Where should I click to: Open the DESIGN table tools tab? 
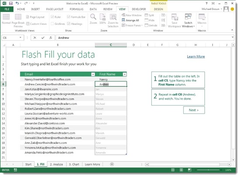coord(158,9)
